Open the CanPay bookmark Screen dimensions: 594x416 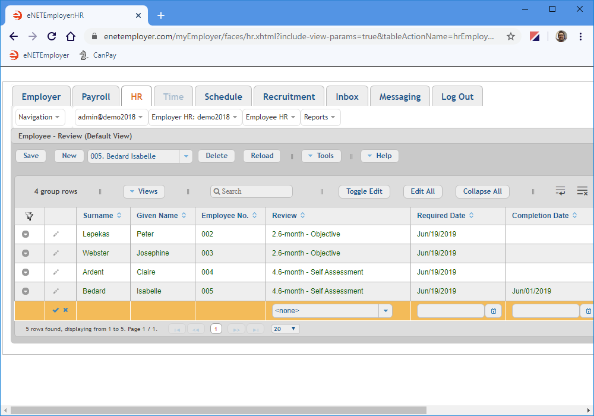click(98, 55)
